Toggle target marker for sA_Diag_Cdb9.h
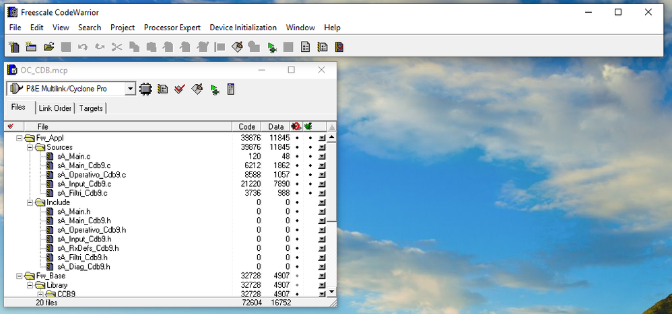Viewport: 672px width, 314px height. click(x=297, y=267)
